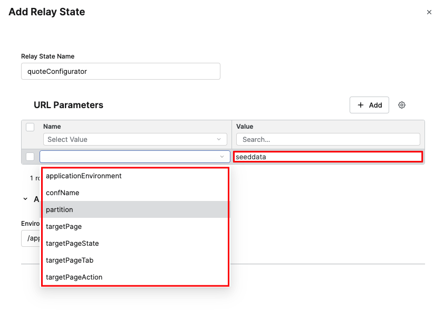Open the table settings gear icon

click(x=402, y=105)
